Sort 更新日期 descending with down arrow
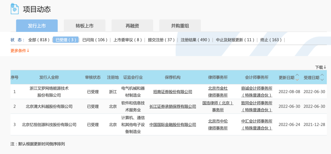Viewport: 331px width, 154px height. [297, 79]
